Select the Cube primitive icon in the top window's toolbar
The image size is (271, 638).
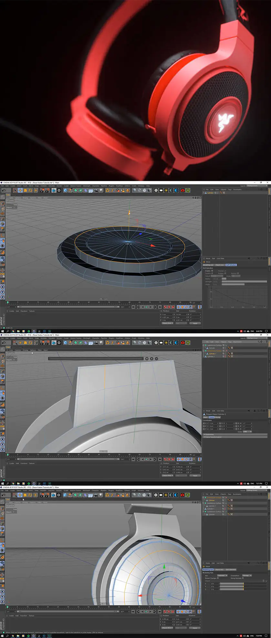pos(66,190)
